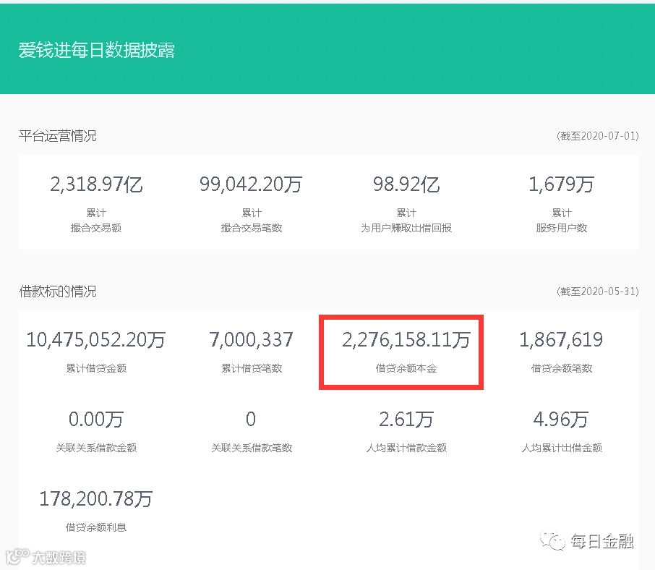Click the 人均累计出借金额 label
The width and height of the screenshot is (655, 570).
562,448
